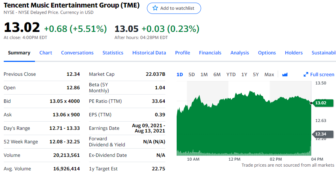336x173 pixels.
Task: Select the 1D chart range
Action: coord(180,74)
